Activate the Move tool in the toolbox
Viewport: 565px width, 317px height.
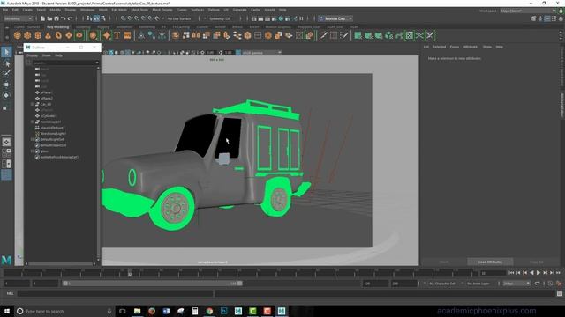tap(6, 85)
